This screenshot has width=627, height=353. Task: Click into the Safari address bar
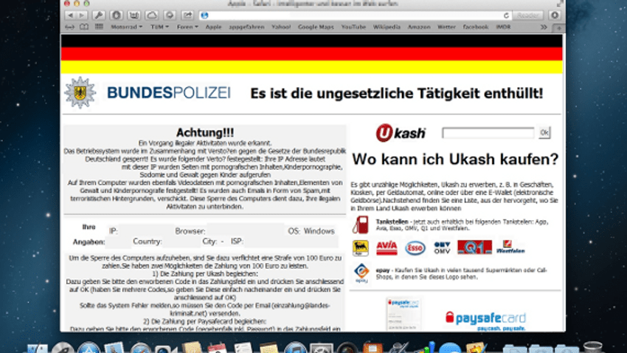pyautogui.click(x=354, y=16)
